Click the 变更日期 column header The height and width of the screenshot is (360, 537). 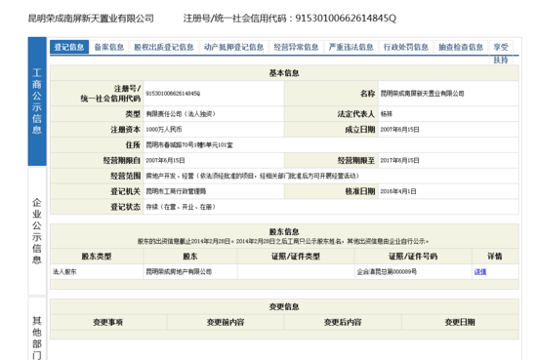pos(460,322)
